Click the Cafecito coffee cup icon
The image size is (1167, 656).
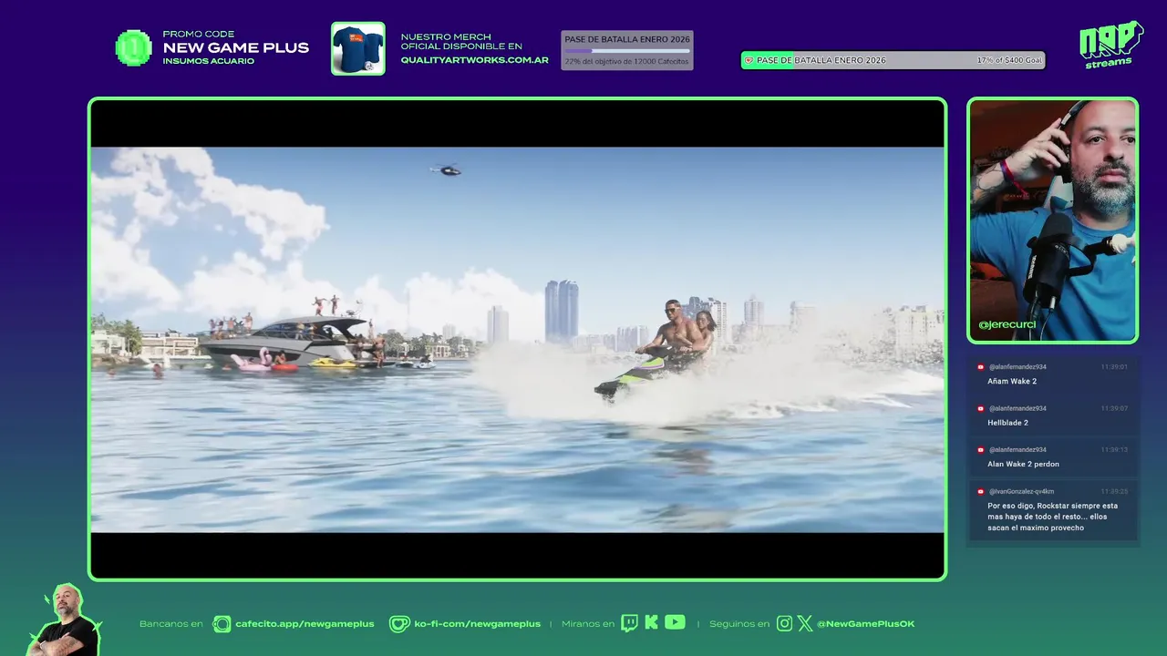coord(222,624)
